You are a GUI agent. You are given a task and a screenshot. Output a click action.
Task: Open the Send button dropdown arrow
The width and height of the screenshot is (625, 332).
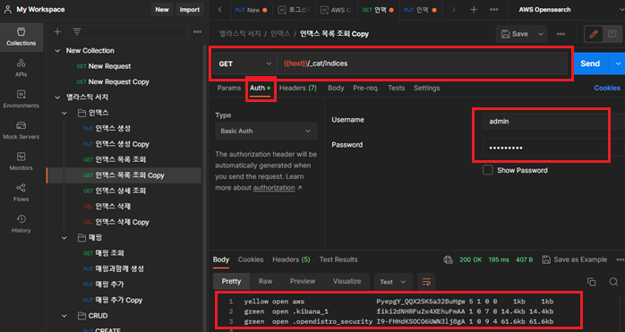pos(618,64)
